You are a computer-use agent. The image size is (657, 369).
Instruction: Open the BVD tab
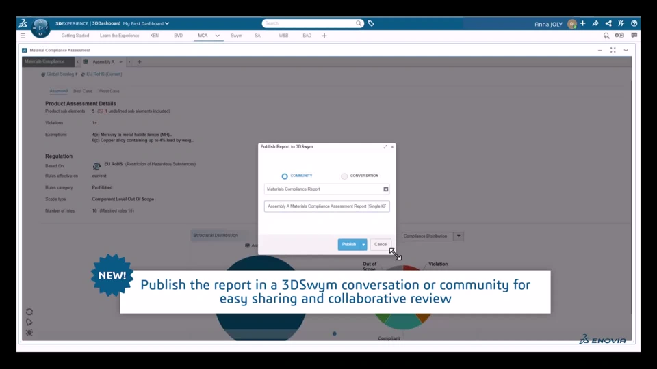tap(178, 36)
